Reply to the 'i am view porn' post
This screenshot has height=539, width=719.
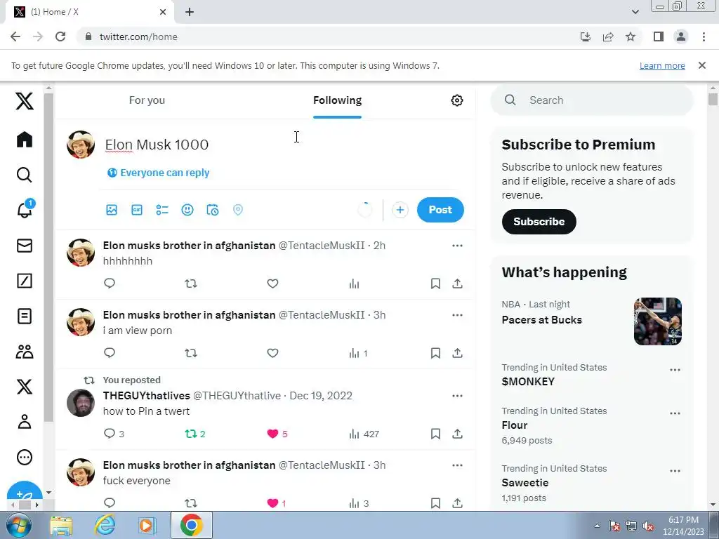[x=109, y=353]
